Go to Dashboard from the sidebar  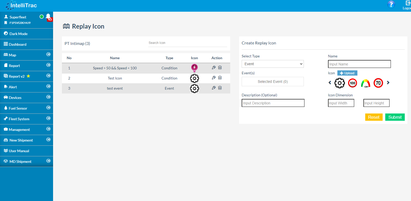point(17,44)
